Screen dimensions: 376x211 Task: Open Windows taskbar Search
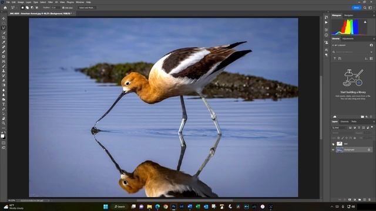[120, 206]
